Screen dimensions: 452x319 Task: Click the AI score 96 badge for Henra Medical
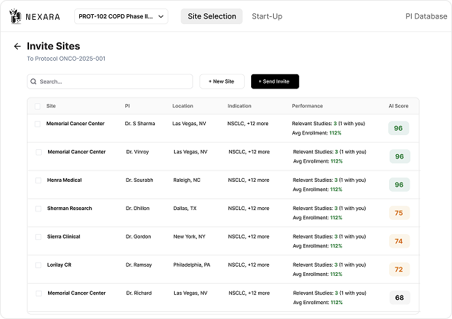[399, 185]
